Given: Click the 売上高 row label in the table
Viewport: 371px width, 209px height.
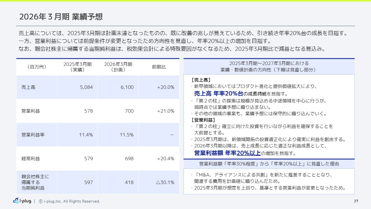Looking at the screenshot, I should point(28,87).
